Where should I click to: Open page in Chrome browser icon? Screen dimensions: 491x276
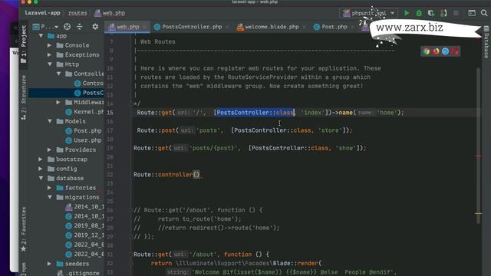pos(426,51)
